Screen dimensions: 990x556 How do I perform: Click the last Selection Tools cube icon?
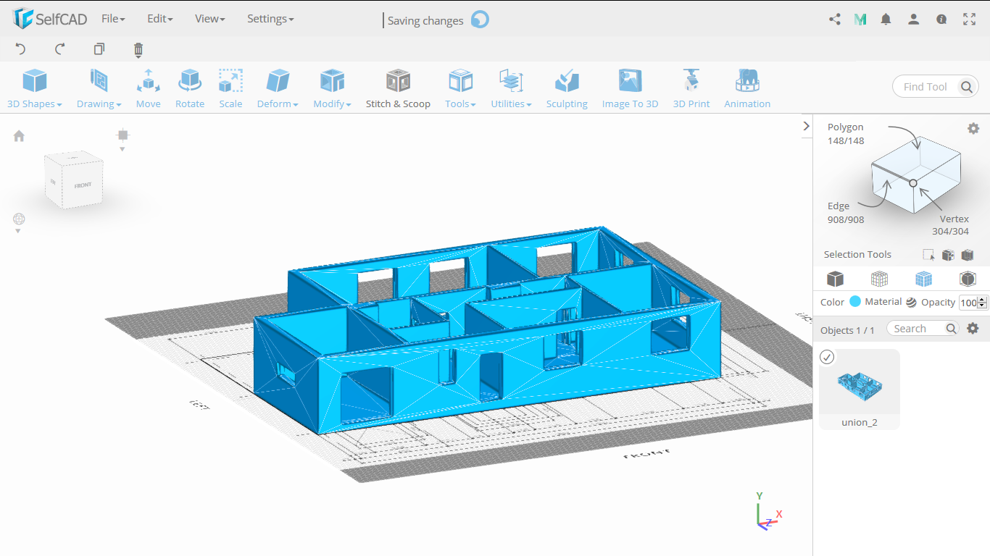[x=967, y=255]
